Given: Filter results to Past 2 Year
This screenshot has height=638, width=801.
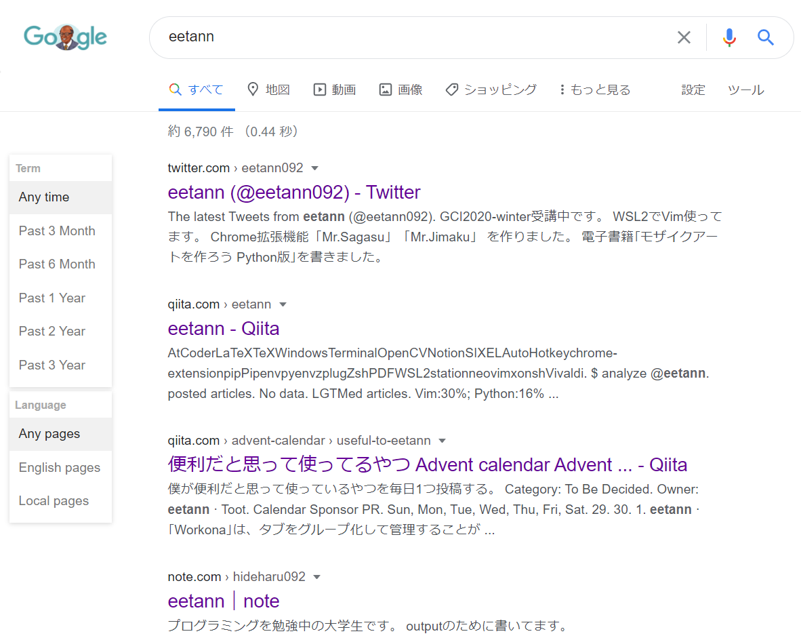Looking at the screenshot, I should click(x=61, y=332).
